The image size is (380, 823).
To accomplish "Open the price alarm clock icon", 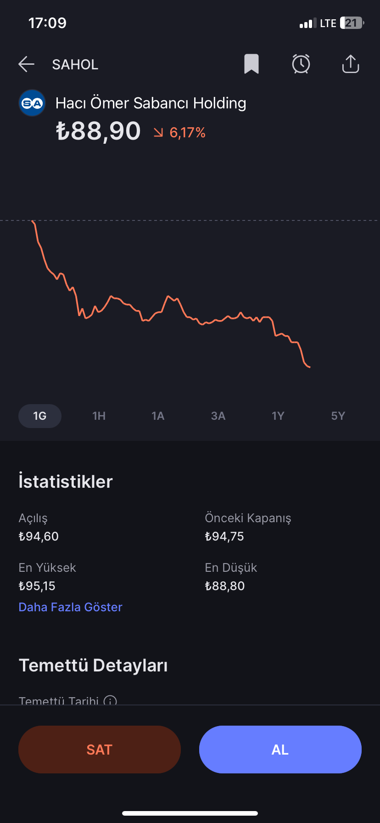I will pos(301,64).
